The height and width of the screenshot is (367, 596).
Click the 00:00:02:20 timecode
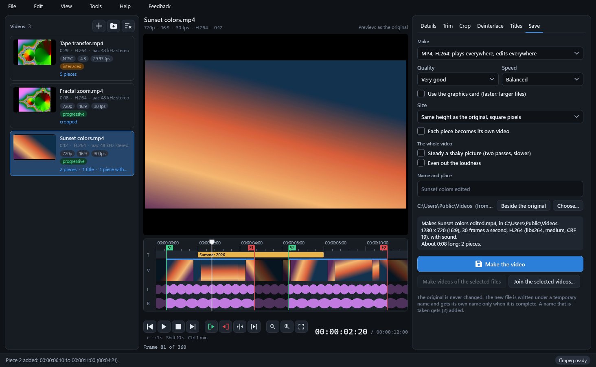pos(341,332)
